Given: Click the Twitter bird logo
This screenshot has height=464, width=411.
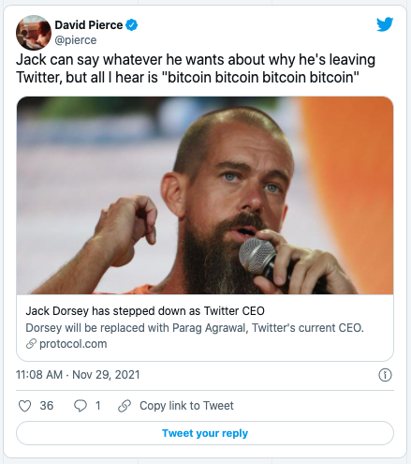Looking at the screenshot, I should 385,24.
